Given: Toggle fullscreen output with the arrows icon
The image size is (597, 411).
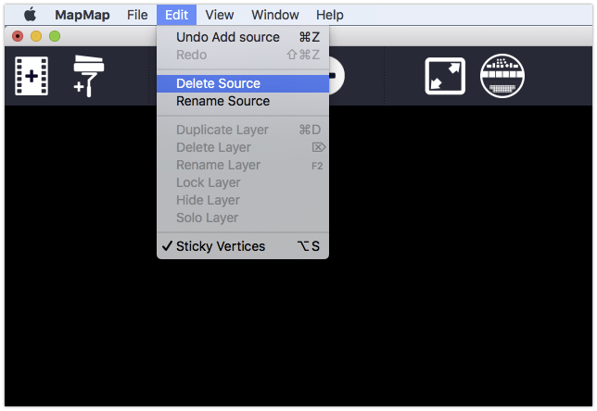Looking at the screenshot, I should (x=445, y=76).
